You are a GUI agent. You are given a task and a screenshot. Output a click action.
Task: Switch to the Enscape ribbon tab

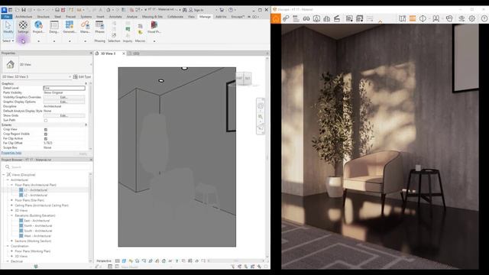coord(238,17)
